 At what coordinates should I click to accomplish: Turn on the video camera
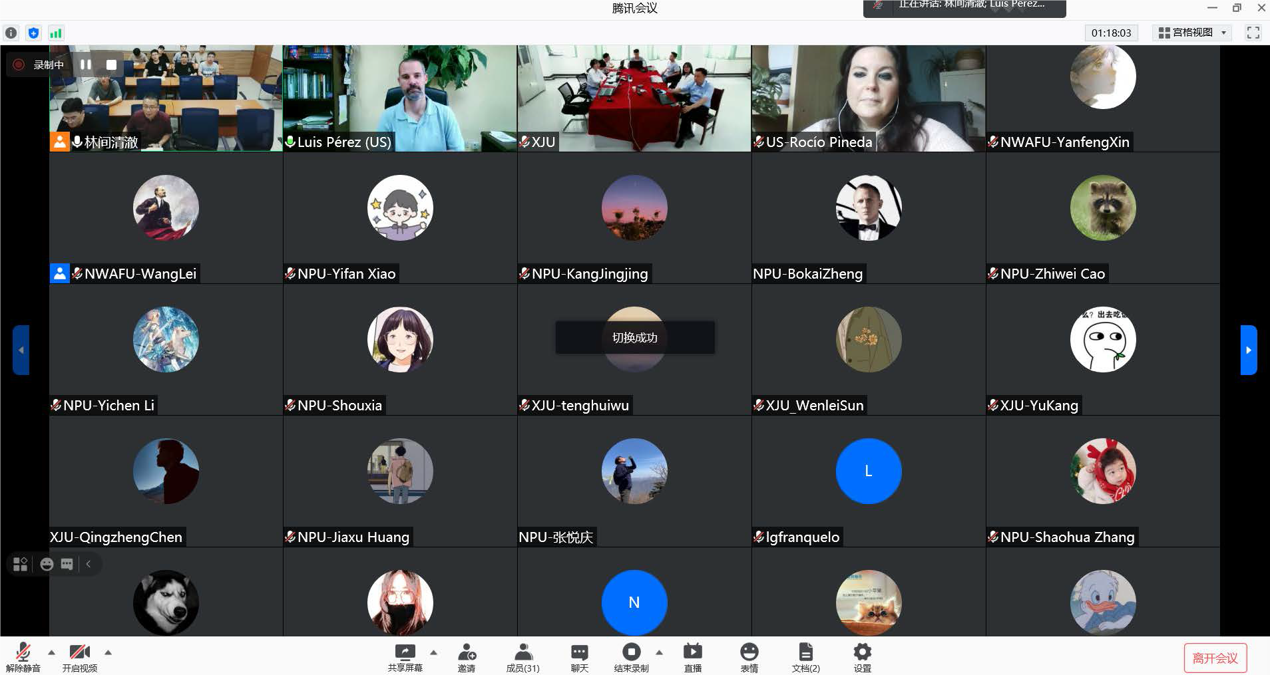[x=79, y=657]
